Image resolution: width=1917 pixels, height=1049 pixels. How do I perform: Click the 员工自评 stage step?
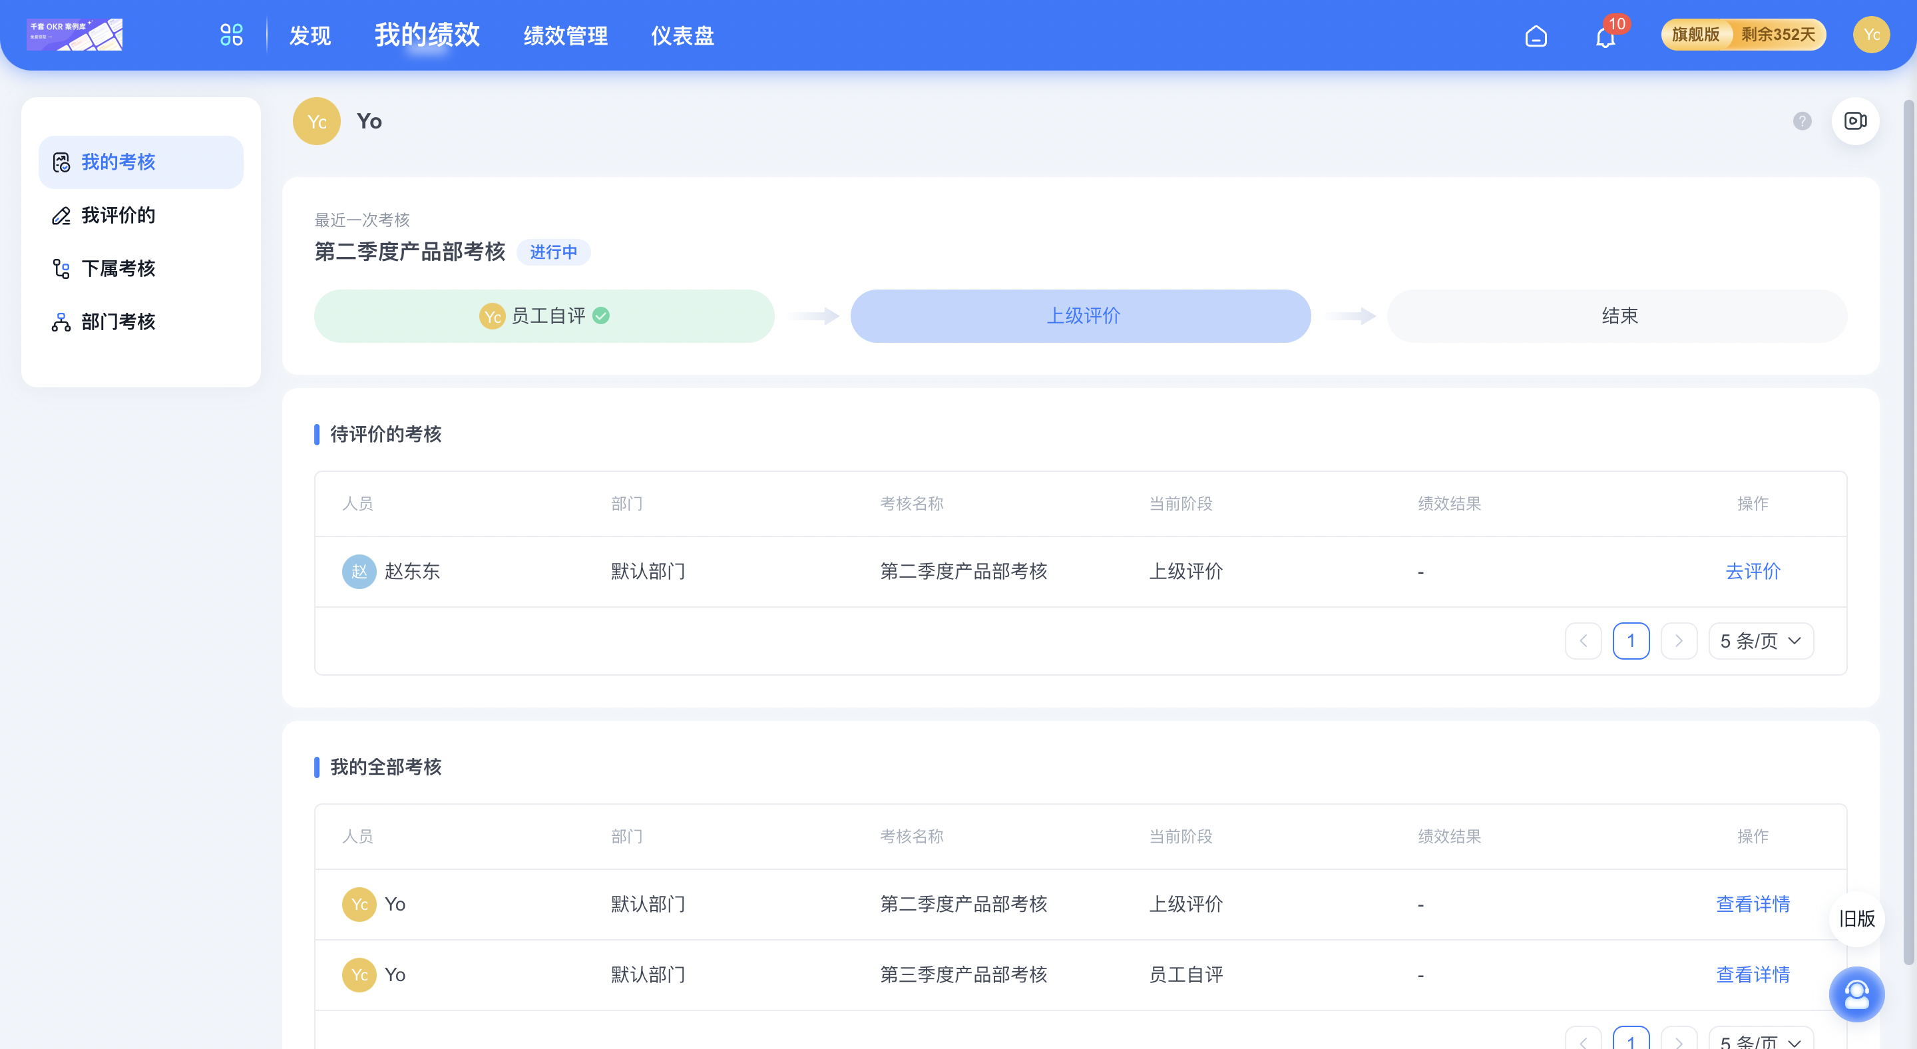click(544, 316)
